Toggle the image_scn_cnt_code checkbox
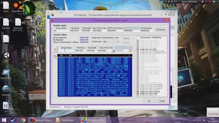 pos(138,49)
